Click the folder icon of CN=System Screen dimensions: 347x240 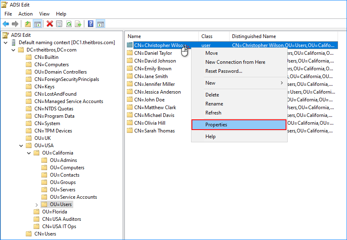[x=29, y=123]
